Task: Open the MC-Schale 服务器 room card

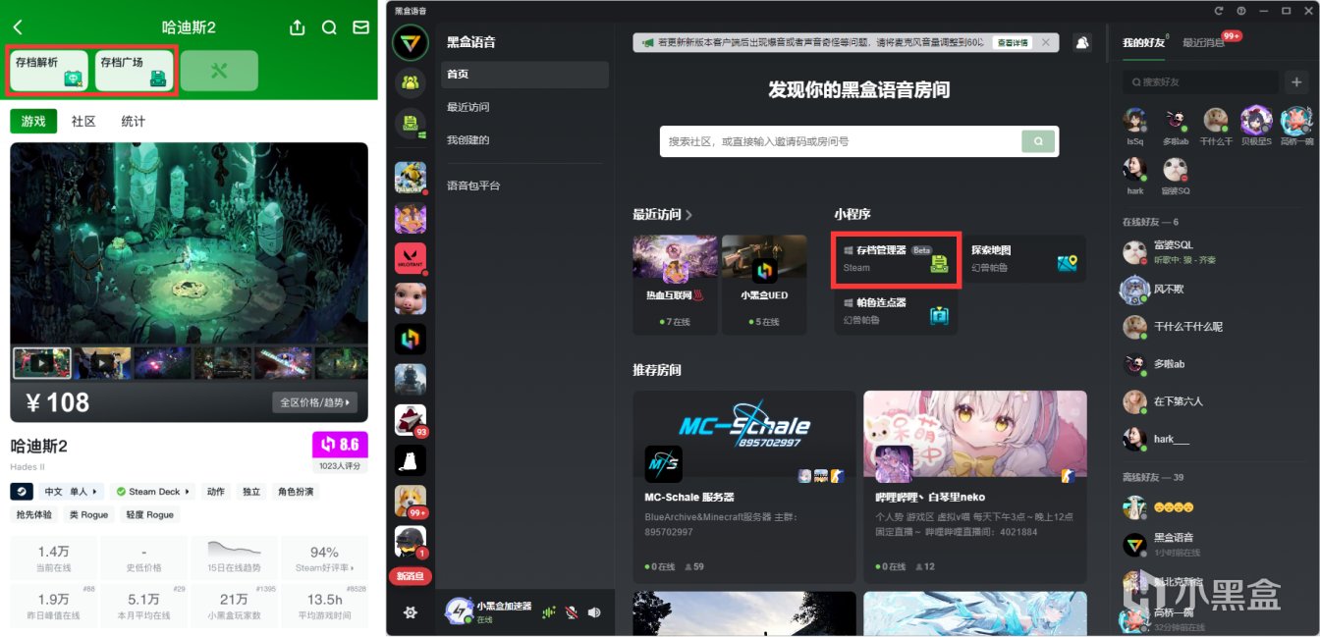Action: [743, 487]
